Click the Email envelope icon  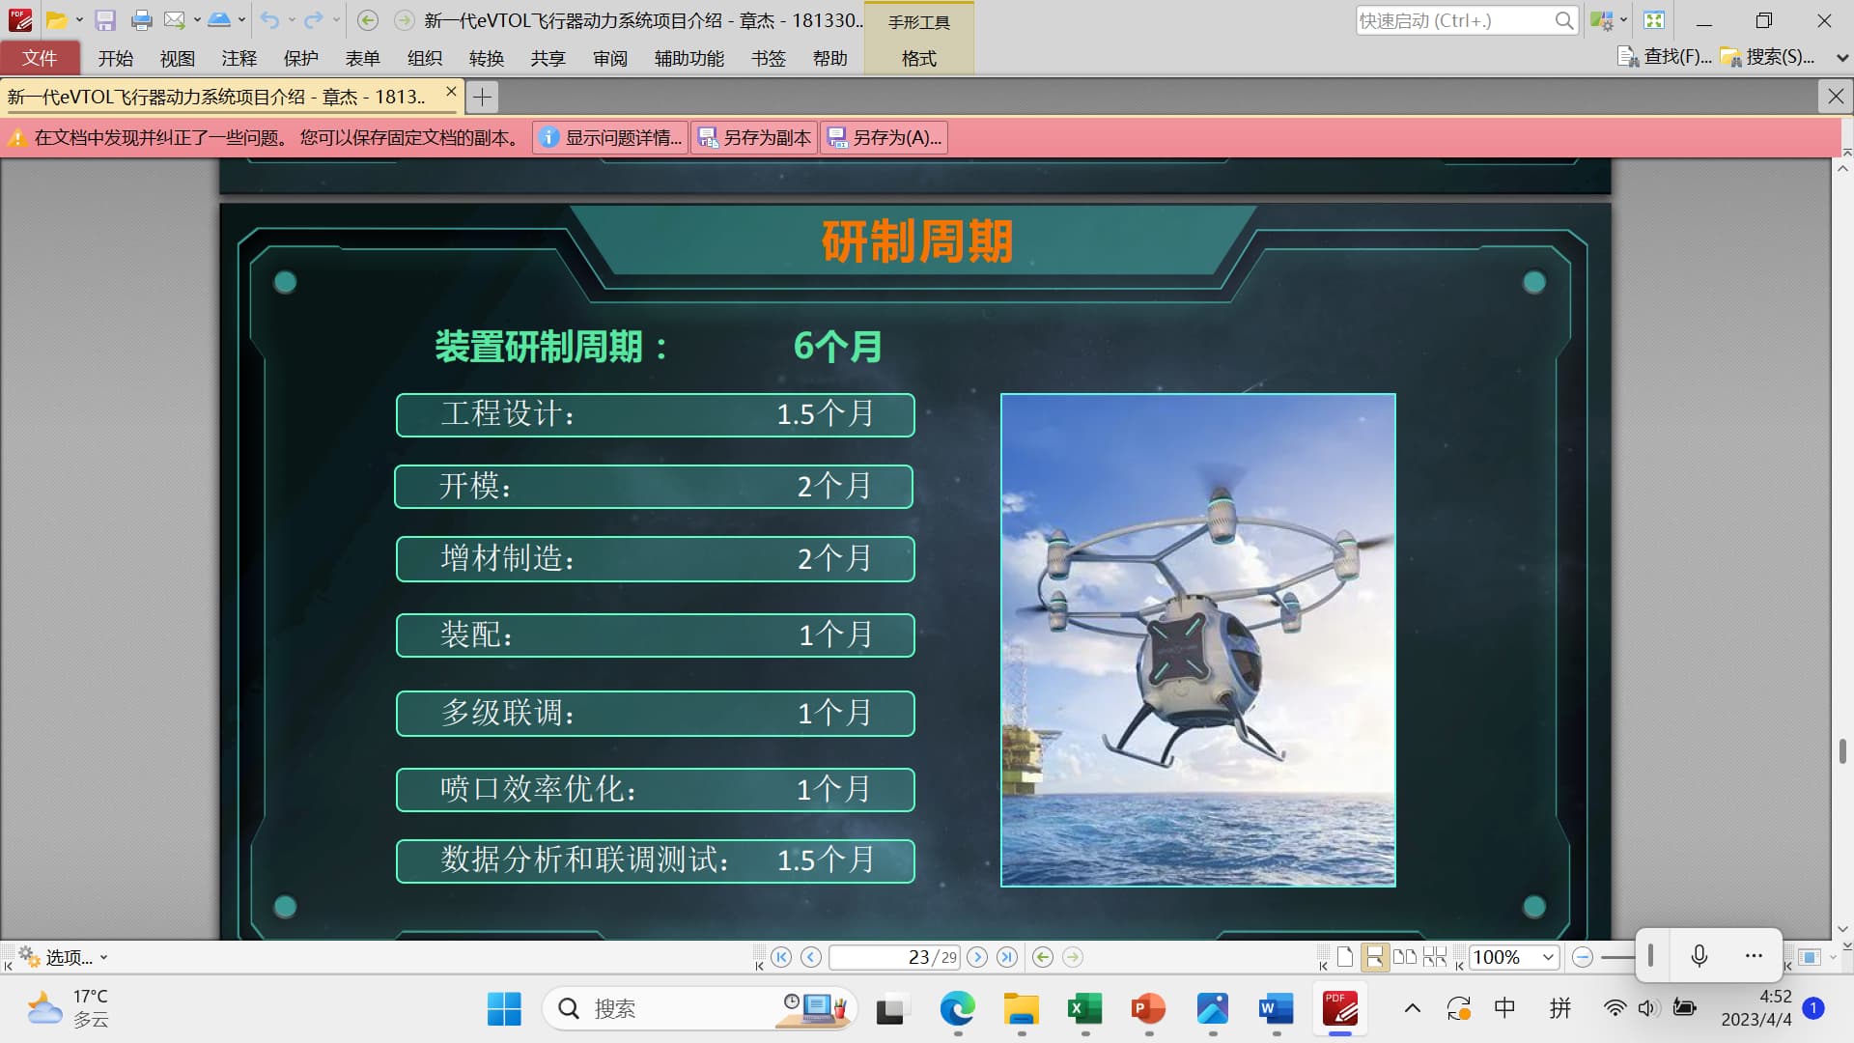coord(174,20)
